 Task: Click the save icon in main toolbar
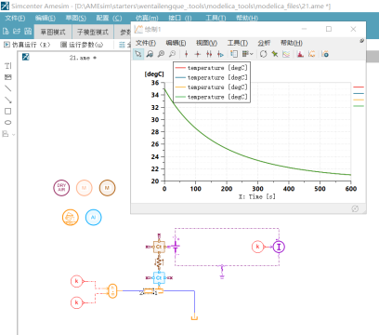(x=28, y=31)
